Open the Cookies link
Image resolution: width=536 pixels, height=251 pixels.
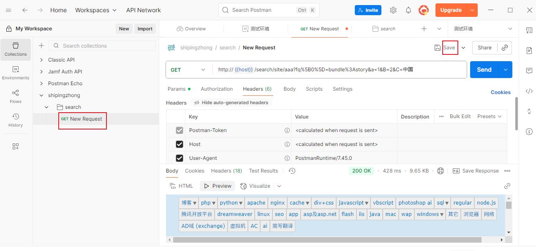click(501, 92)
